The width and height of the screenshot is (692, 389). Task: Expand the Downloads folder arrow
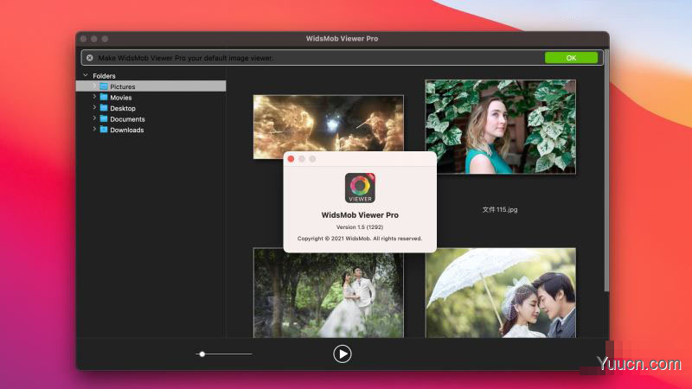[x=94, y=130]
